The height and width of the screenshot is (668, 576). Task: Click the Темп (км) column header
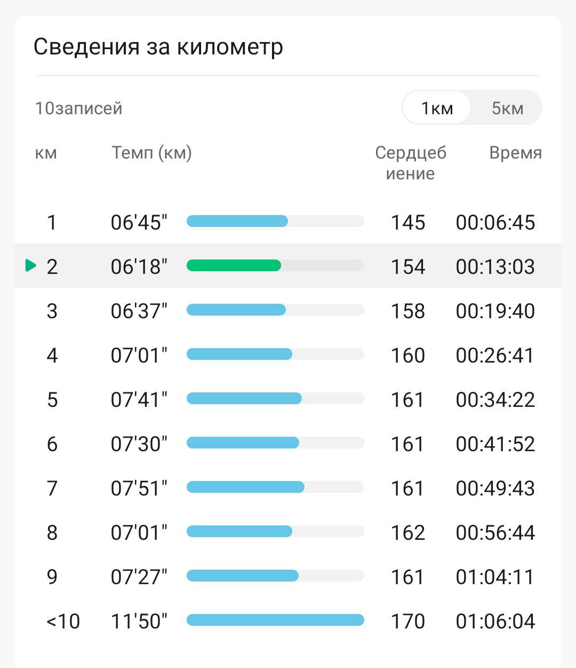pos(151,153)
